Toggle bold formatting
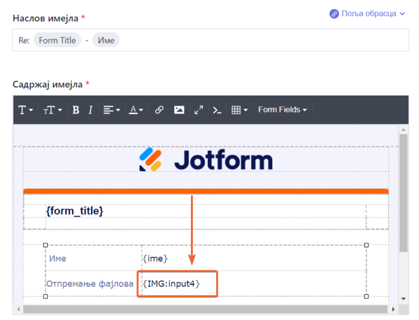The height and width of the screenshot is (320, 419). coord(76,110)
